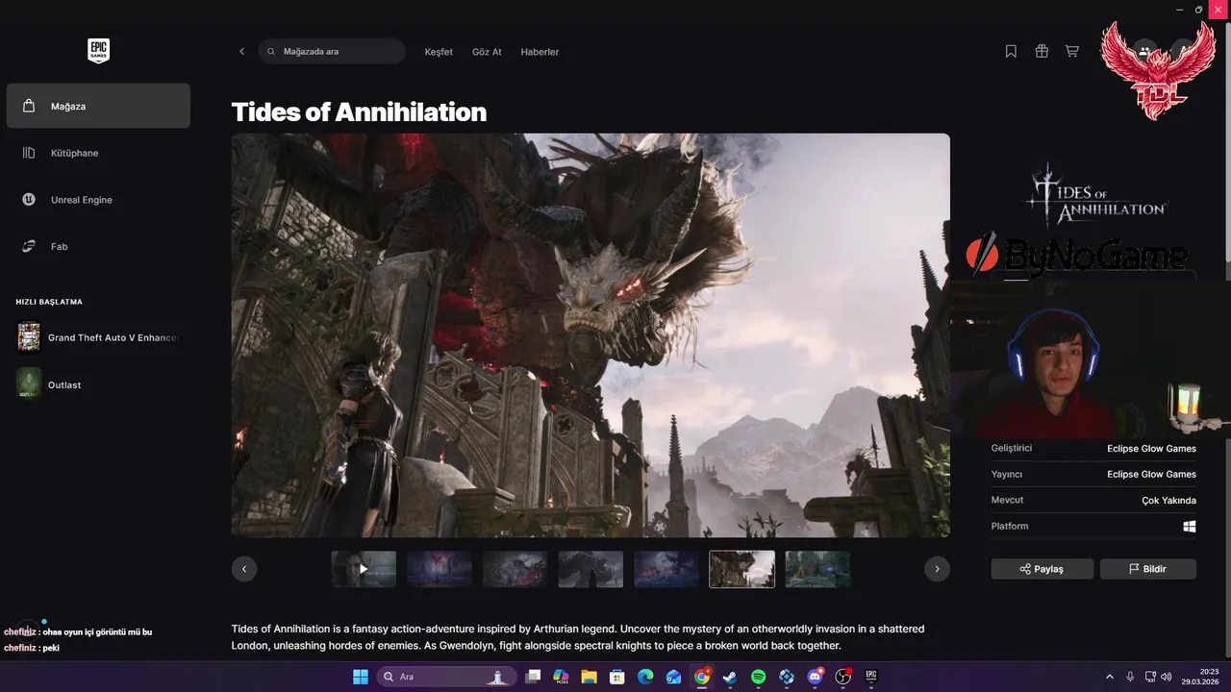The height and width of the screenshot is (692, 1231).
Task: Open the Keşfet tab
Action: click(439, 52)
